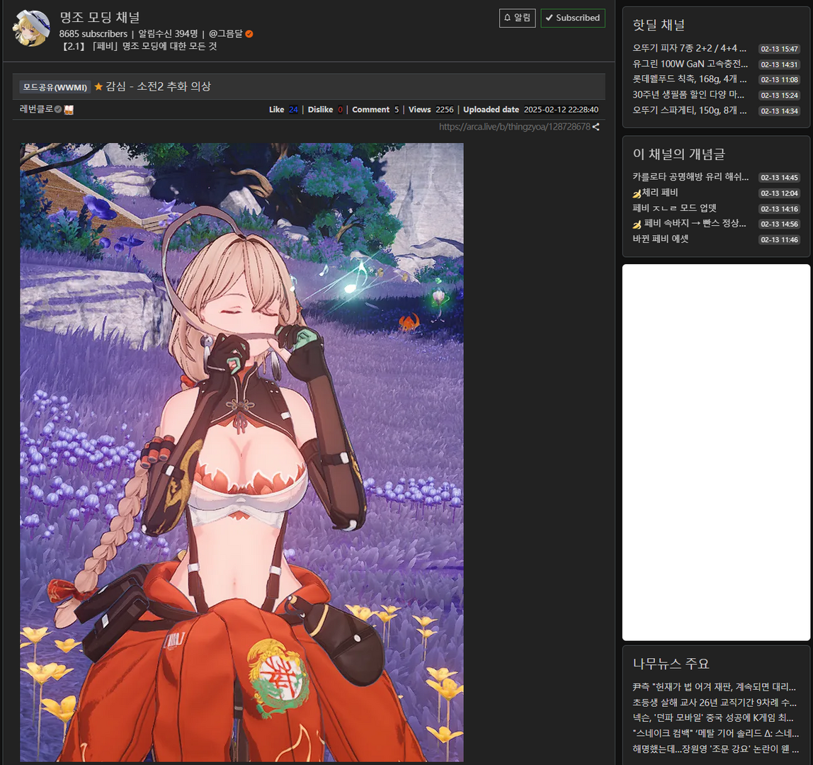The height and width of the screenshot is (765, 813).
Task: Click the post title 감심 - 소전2 추화 의상
Action: (x=158, y=86)
